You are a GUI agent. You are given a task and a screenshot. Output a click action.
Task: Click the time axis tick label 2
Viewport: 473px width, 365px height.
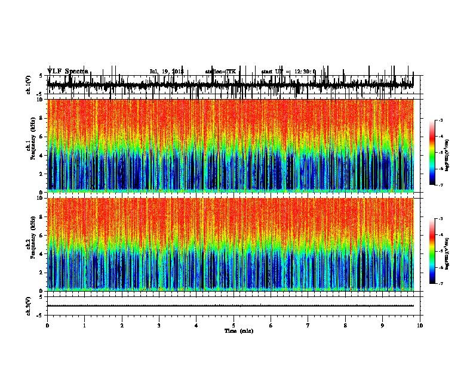(x=122, y=326)
